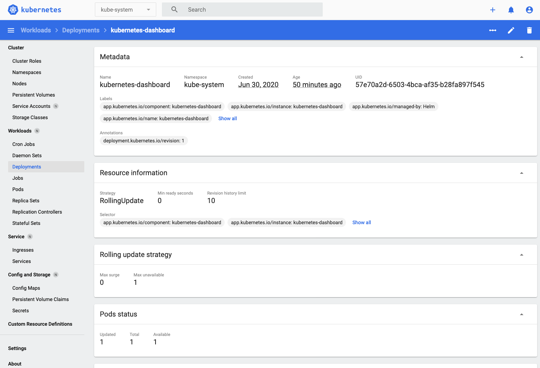Click the instance selector chip in Resource information
The width and height of the screenshot is (540, 368).
pyautogui.click(x=287, y=222)
